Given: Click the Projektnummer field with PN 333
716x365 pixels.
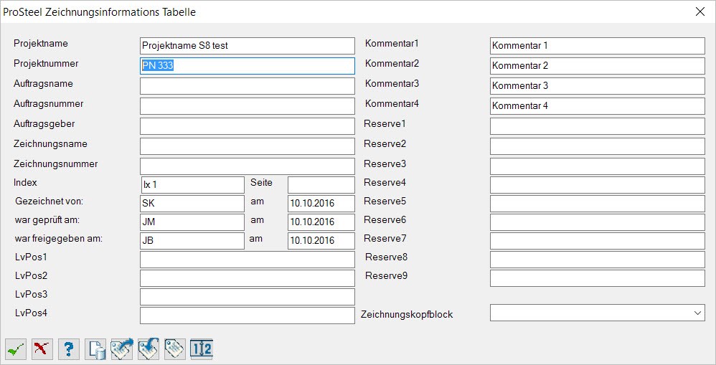Looking at the screenshot, I should (247, 66).
